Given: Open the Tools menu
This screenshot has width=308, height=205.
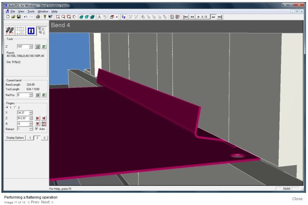Looking at the screenshot, I should click(x=31, y=12).
